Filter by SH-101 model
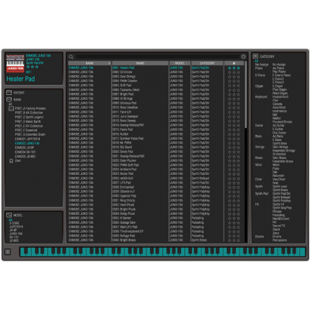 (14, 237)
